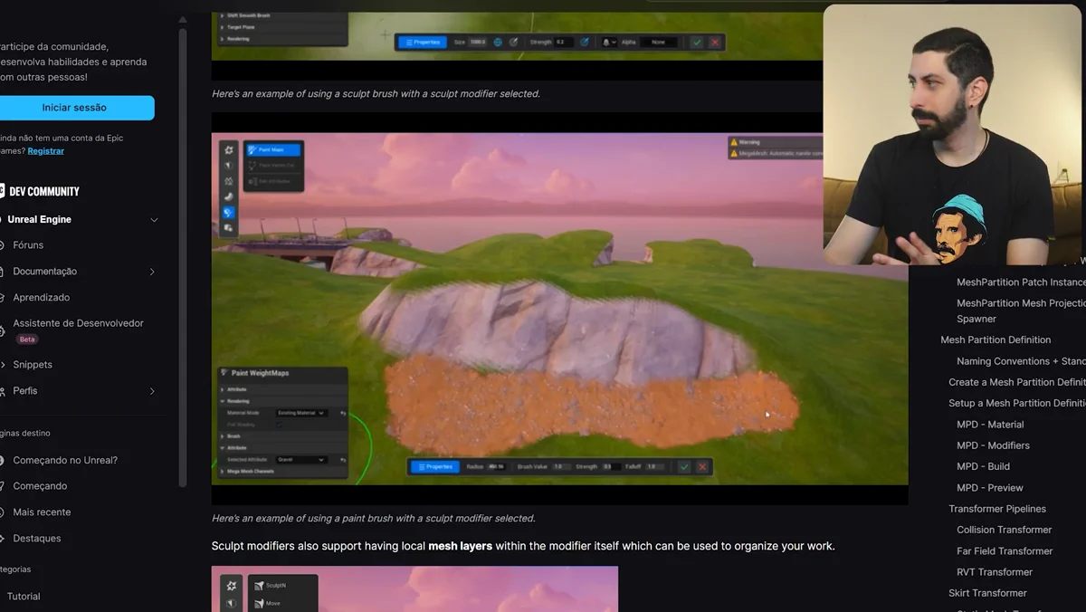This screenshot has width=1086, height=612.
Task: Enable the Flat Shading checkbox under Rendering
Action: point(280,425)
